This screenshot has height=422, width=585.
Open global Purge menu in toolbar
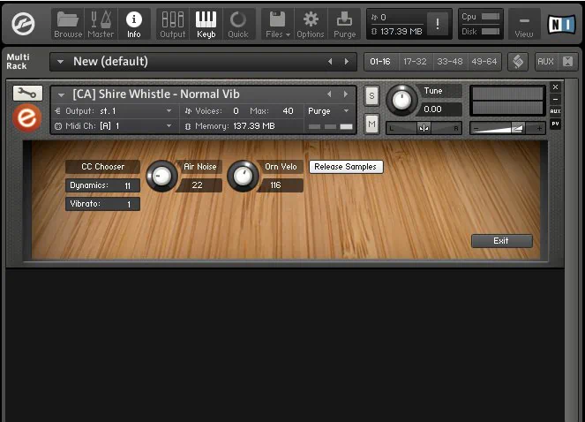coord(344,24)
